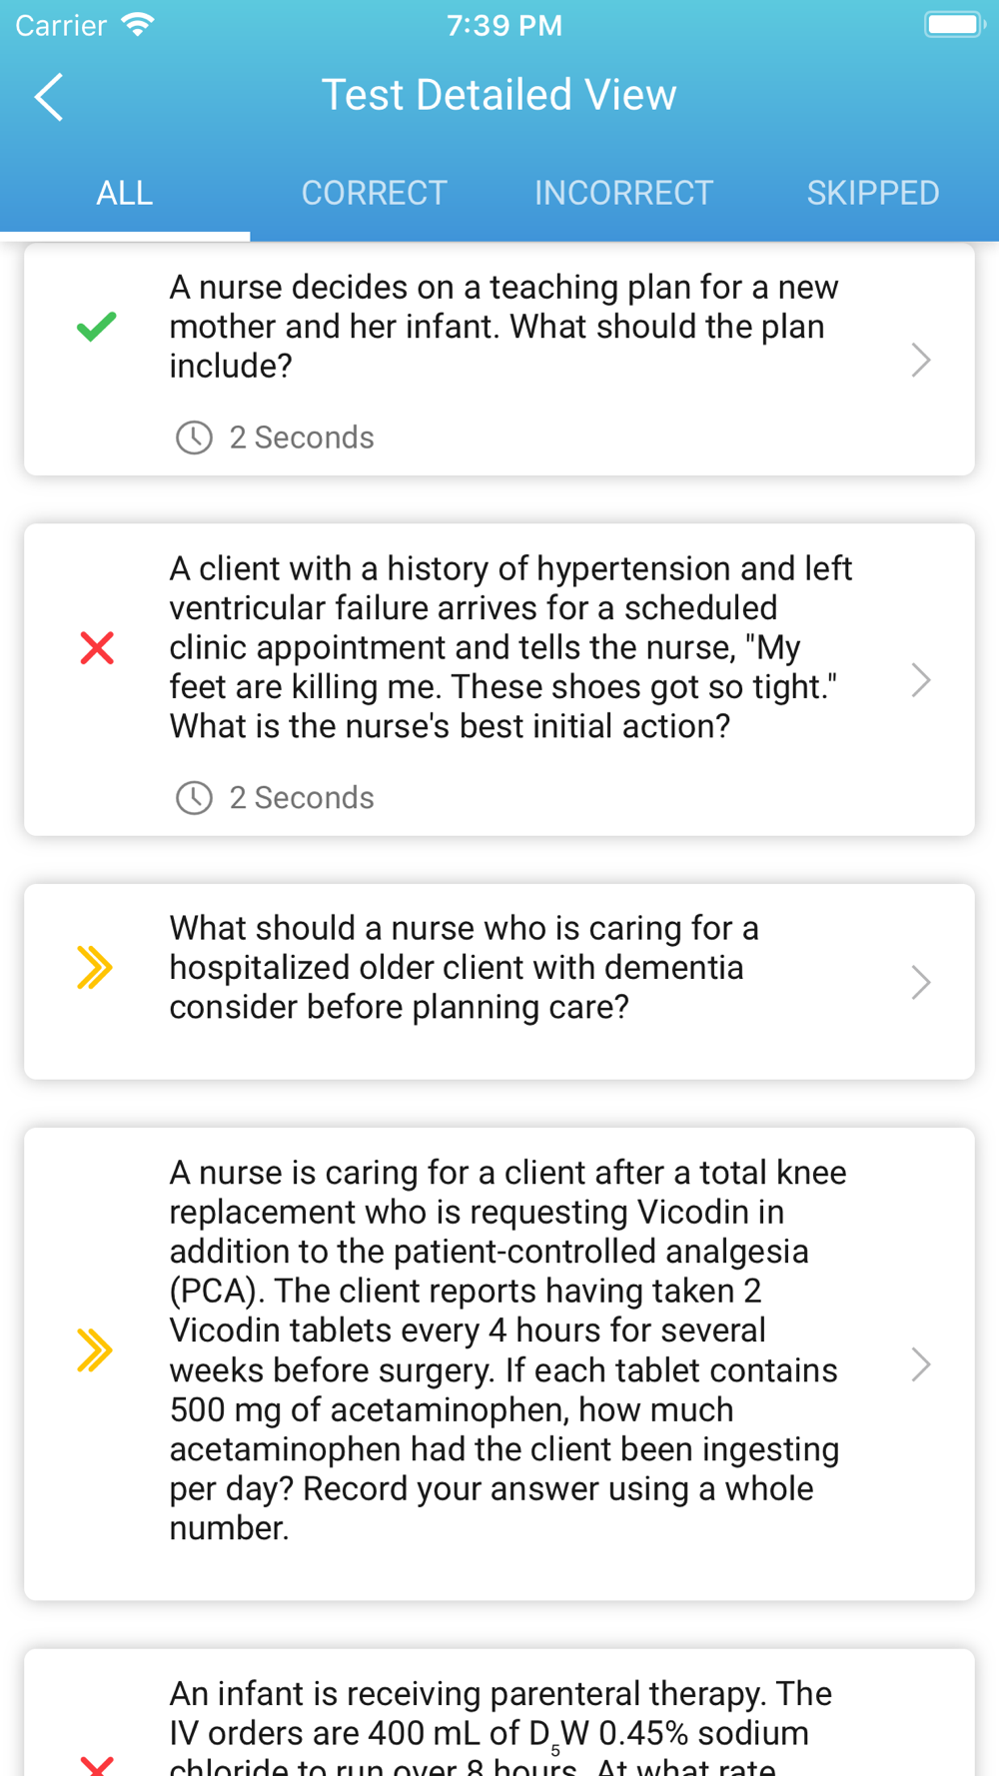Viewport: 999px width, 1776px height.
Task: Switch to the INCORRECT tab
Action: [624, 193]
